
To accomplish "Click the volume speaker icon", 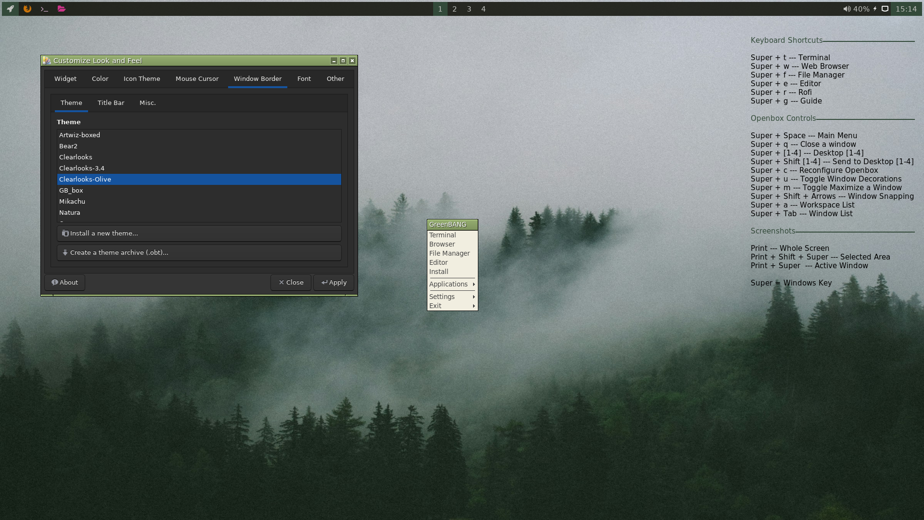I will pyautogui.click(x=847, y=9).
